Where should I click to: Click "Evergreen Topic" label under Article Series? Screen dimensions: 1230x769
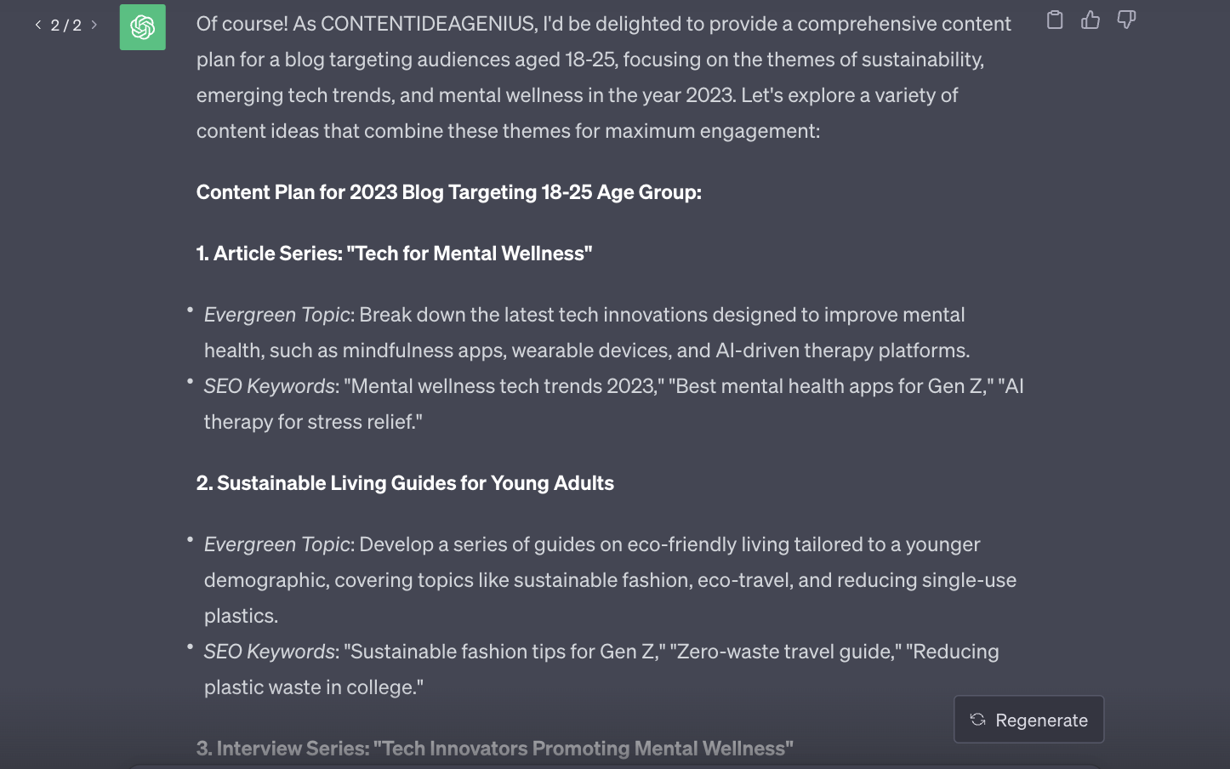[x=277, y=315]
